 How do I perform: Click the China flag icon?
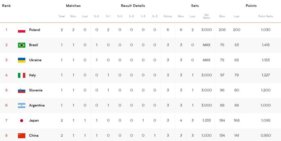coord(21,136)
